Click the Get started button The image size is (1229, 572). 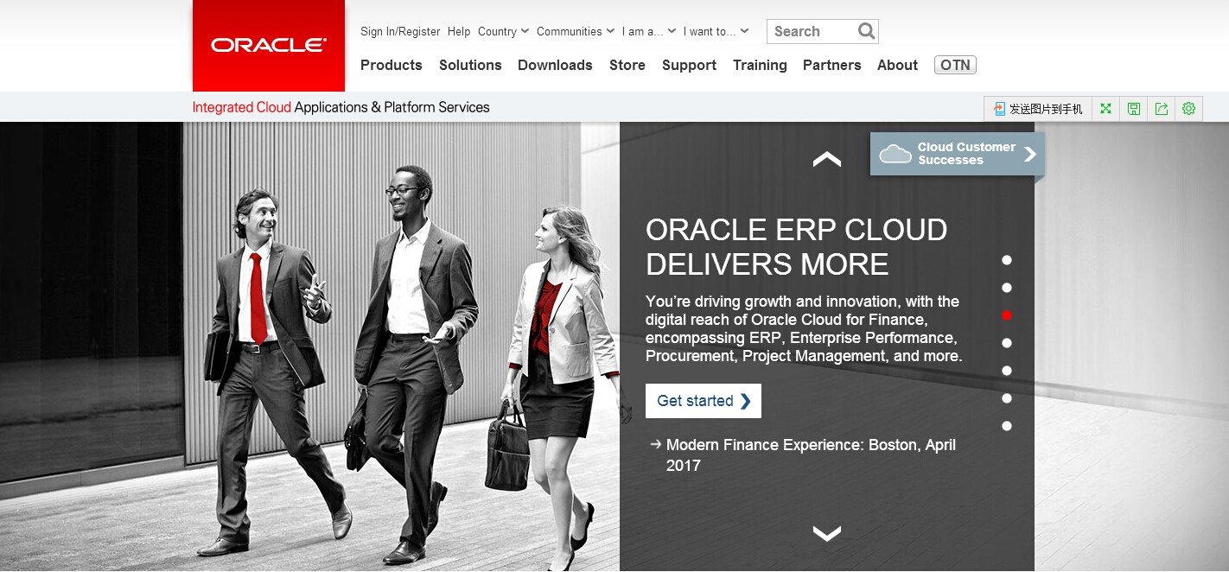click(x=704, y=401)
